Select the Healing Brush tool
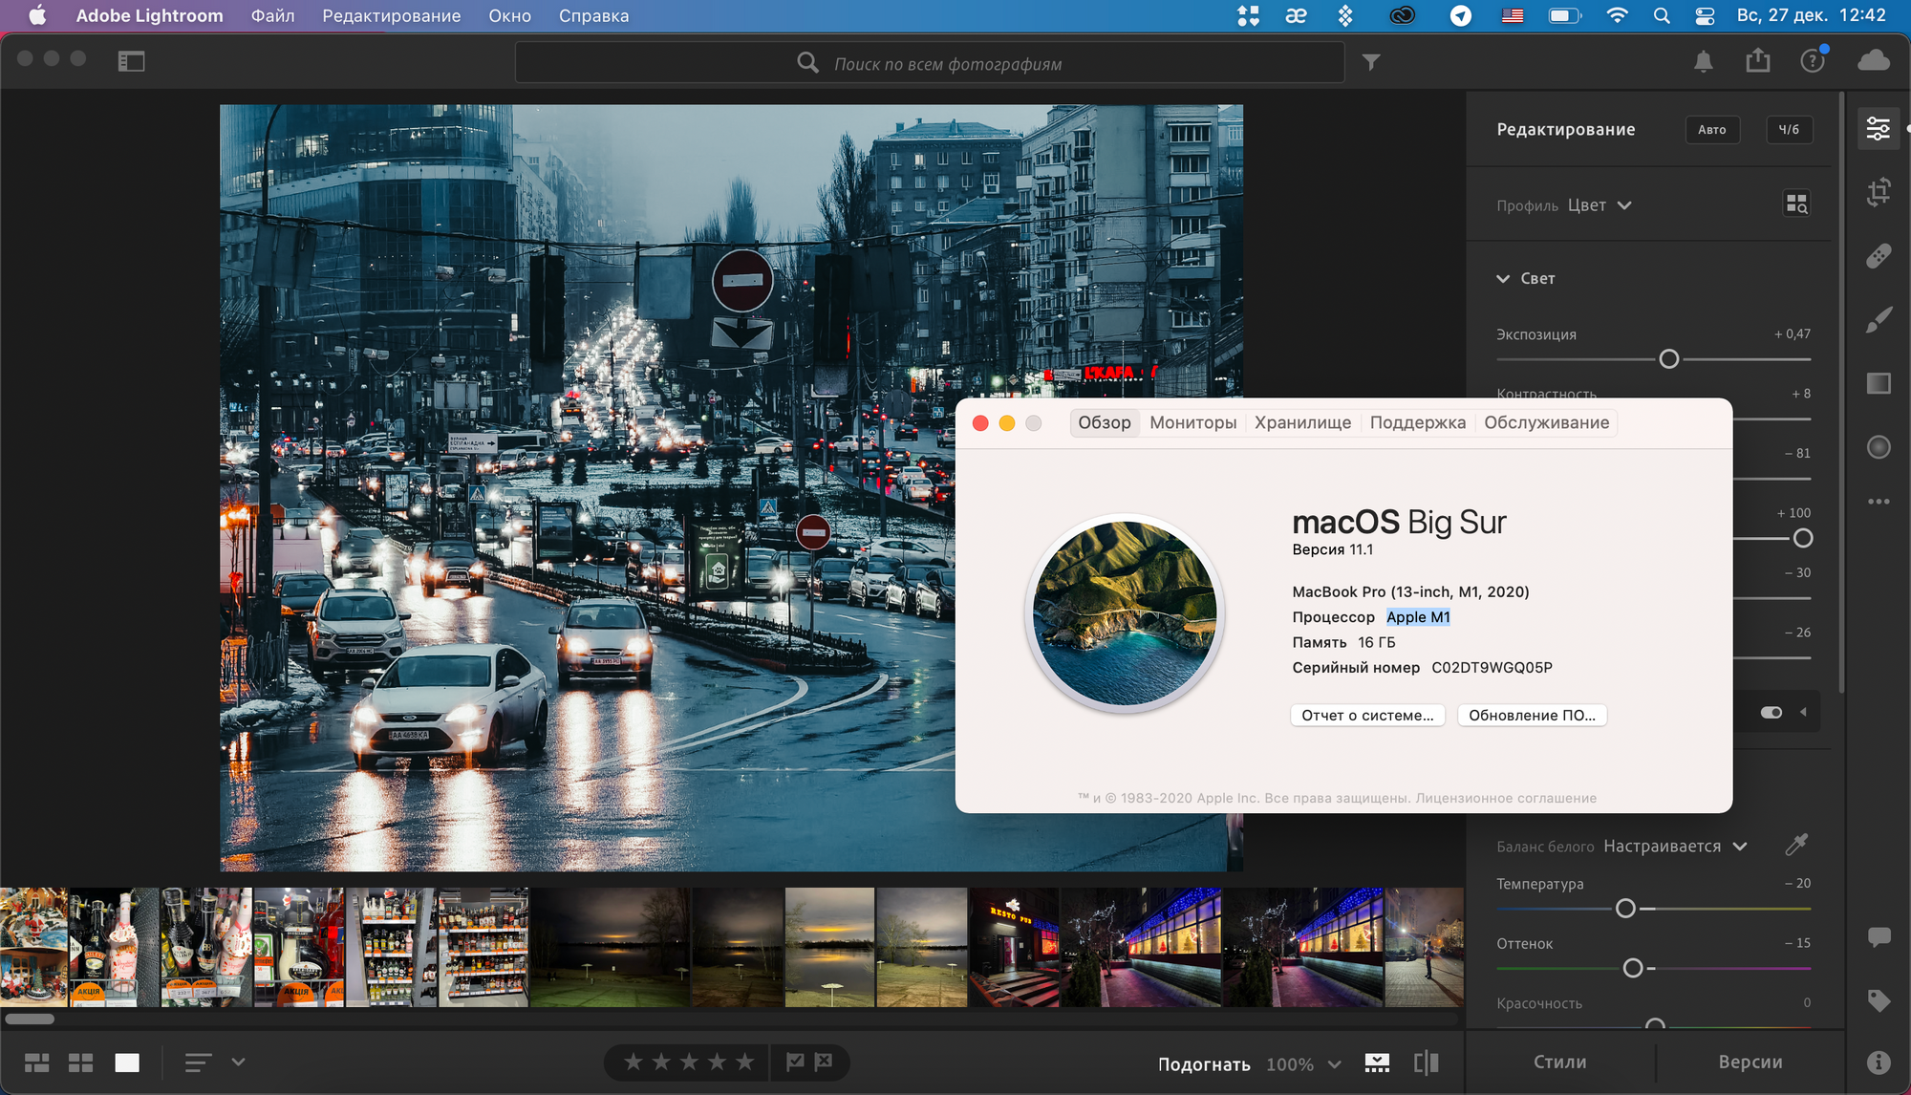This screenshot has width=1911, height=1095. click(1879, 255)
